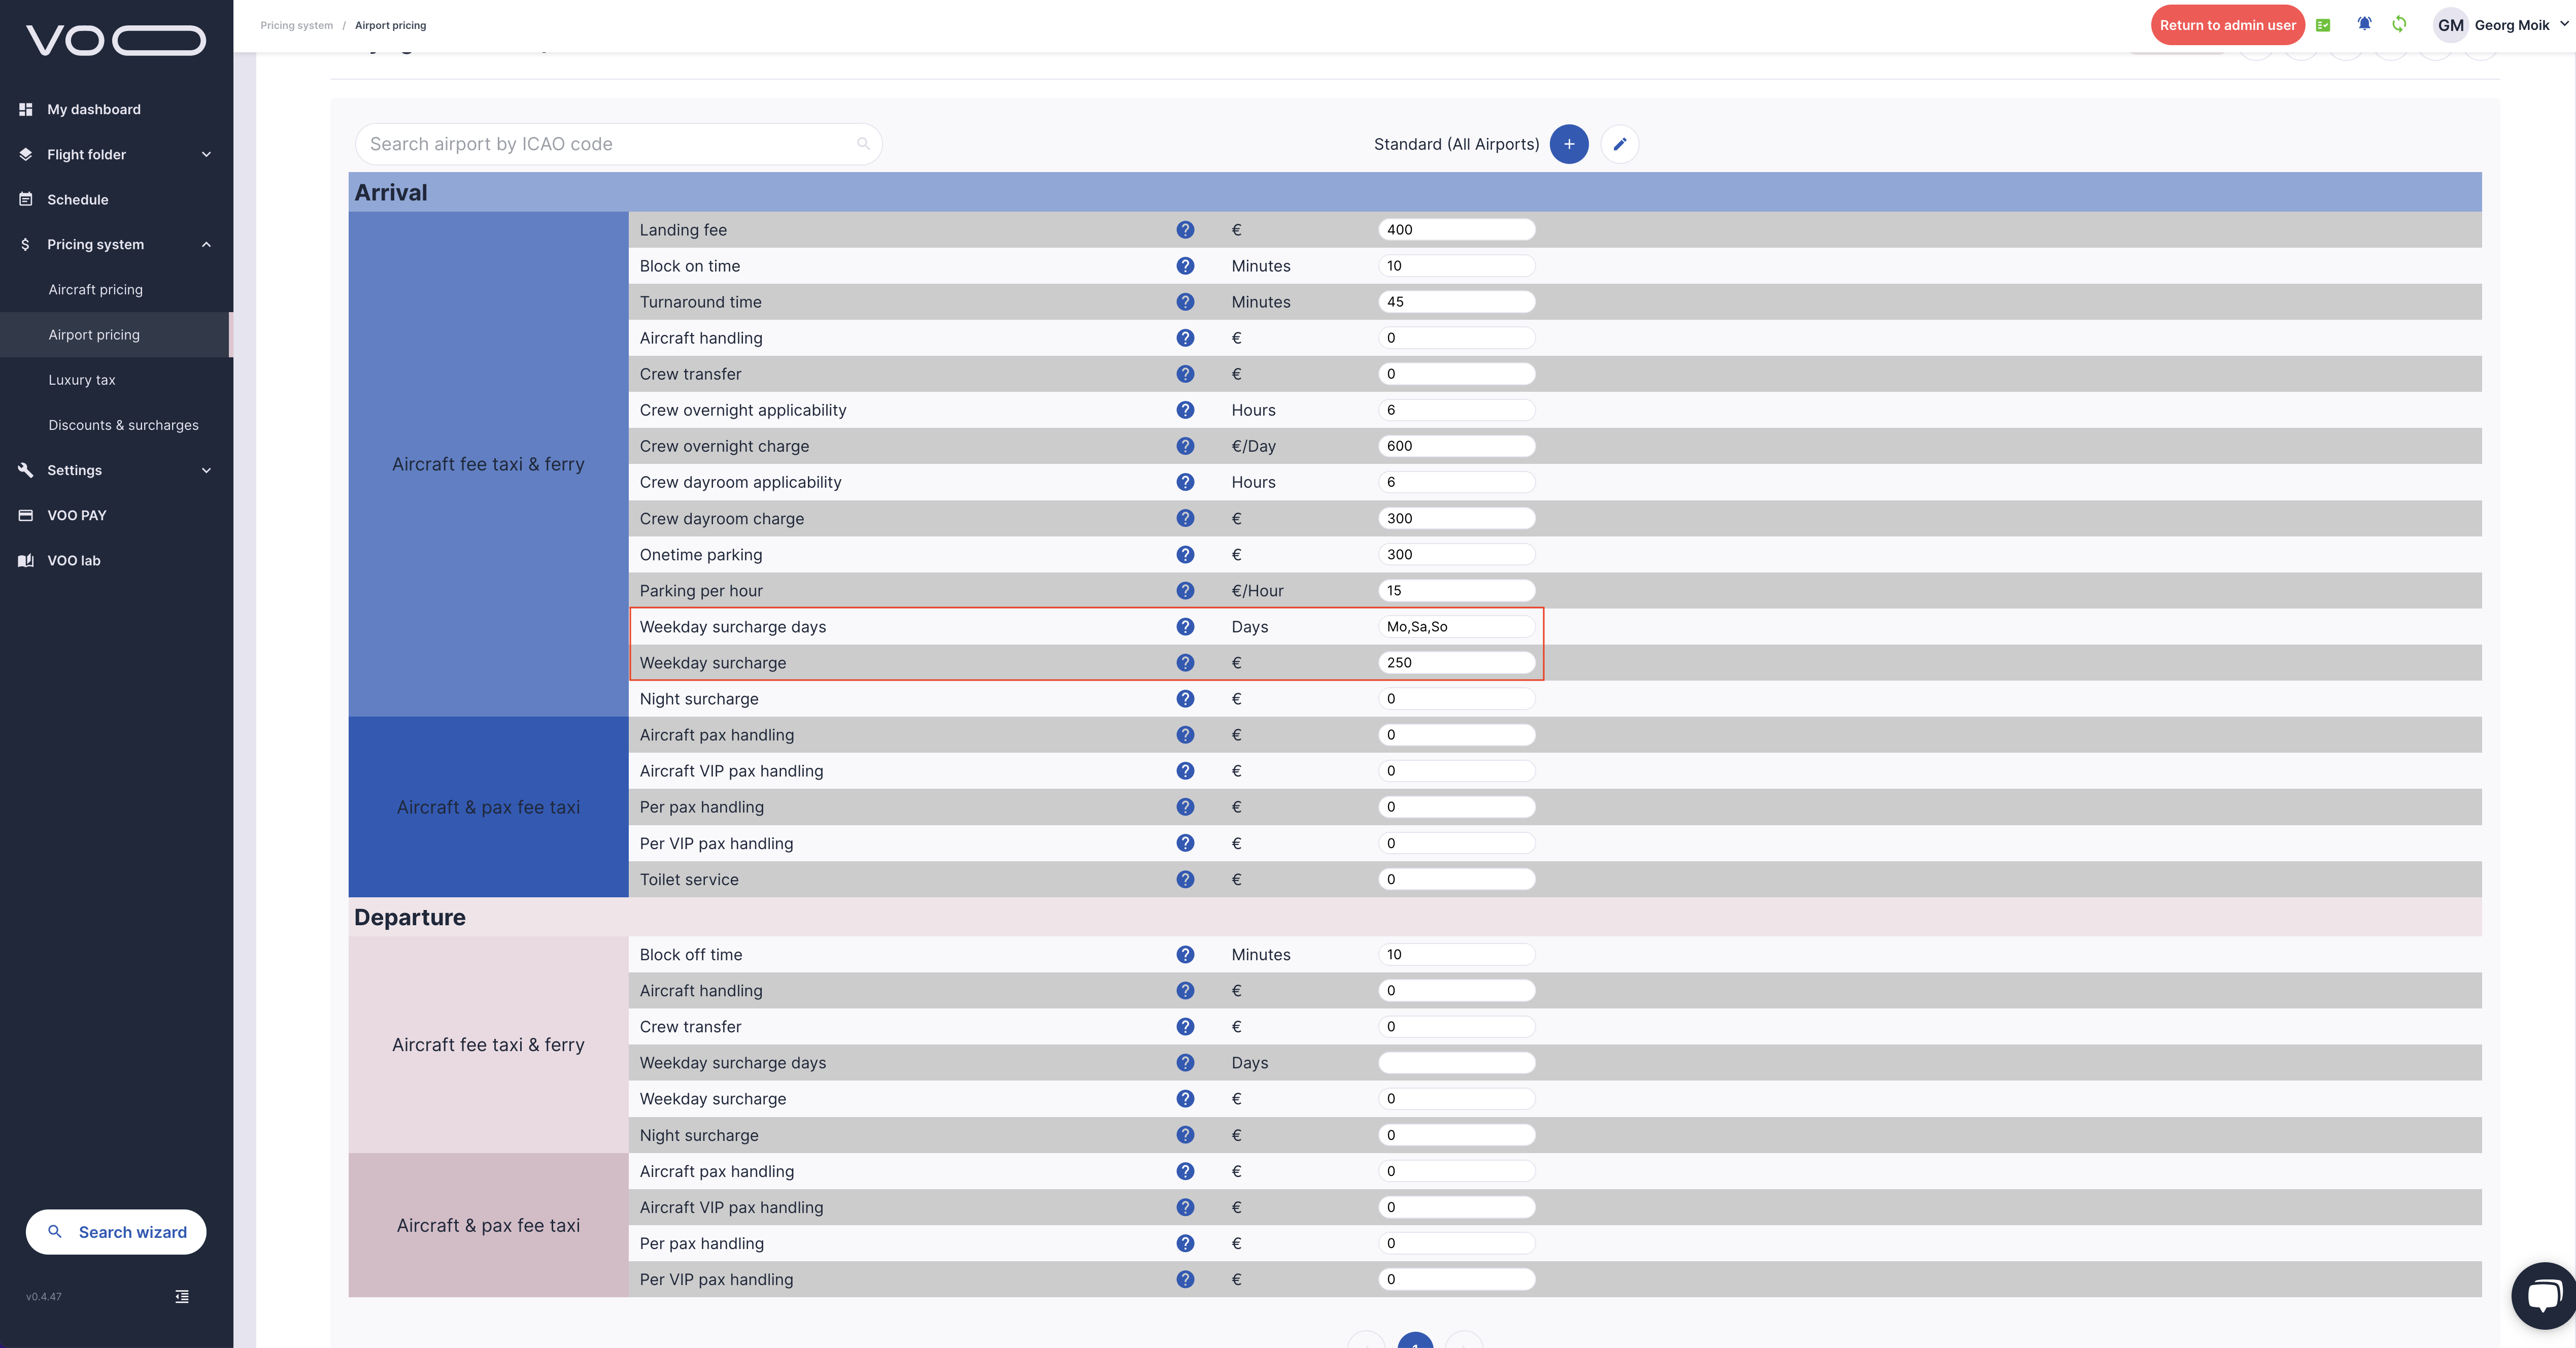Edit Block on time minutes field
This screenshot has height=1348, width=2576.
(1456, 265)
